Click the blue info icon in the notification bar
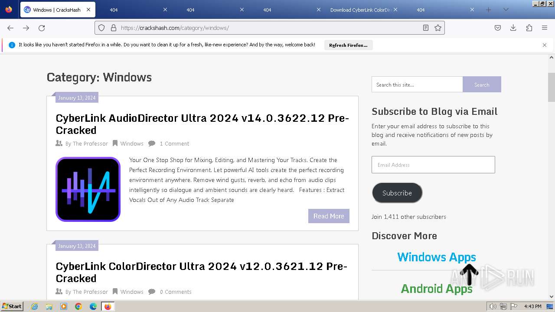Image resolution: width=555 pixels, height=312 pixels. click(x=12, y=45)
